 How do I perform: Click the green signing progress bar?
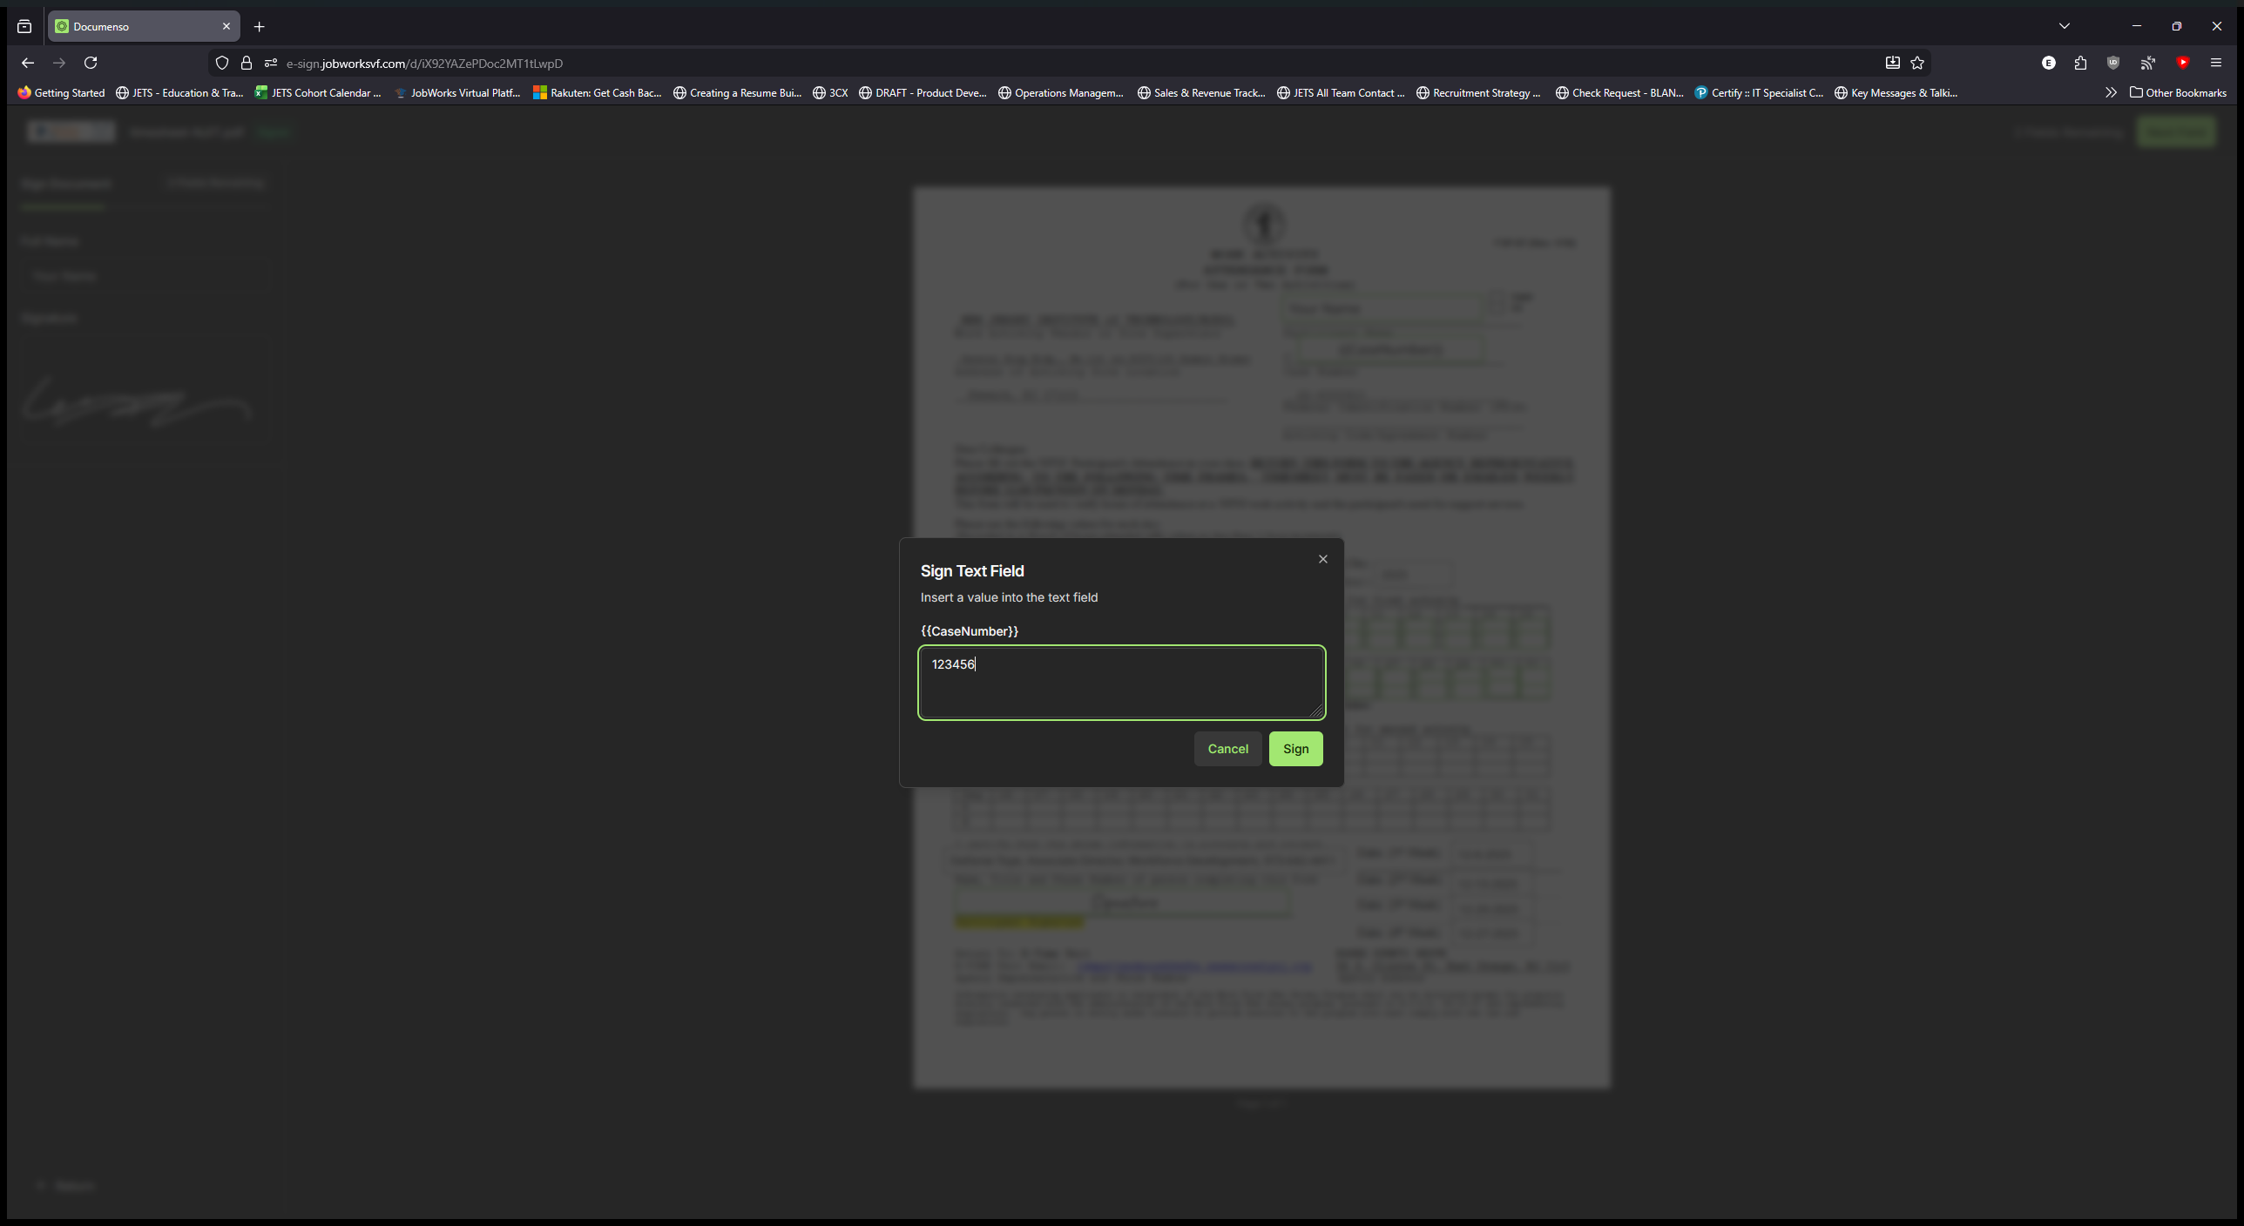[62, 206]
